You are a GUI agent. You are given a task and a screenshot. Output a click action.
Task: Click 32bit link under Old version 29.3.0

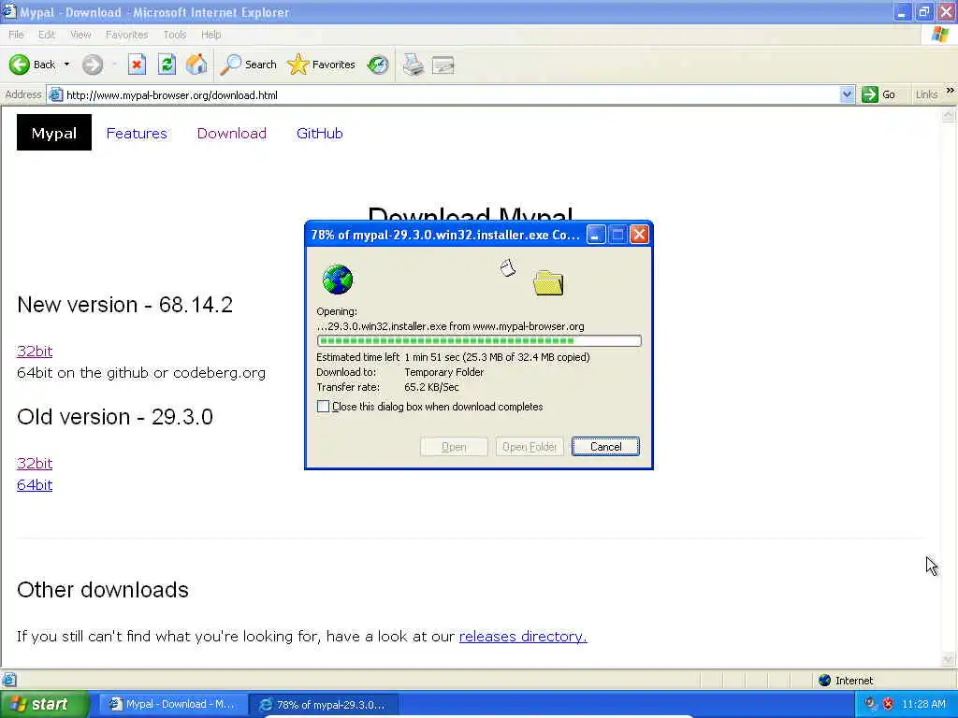click(x=35, y=464)
